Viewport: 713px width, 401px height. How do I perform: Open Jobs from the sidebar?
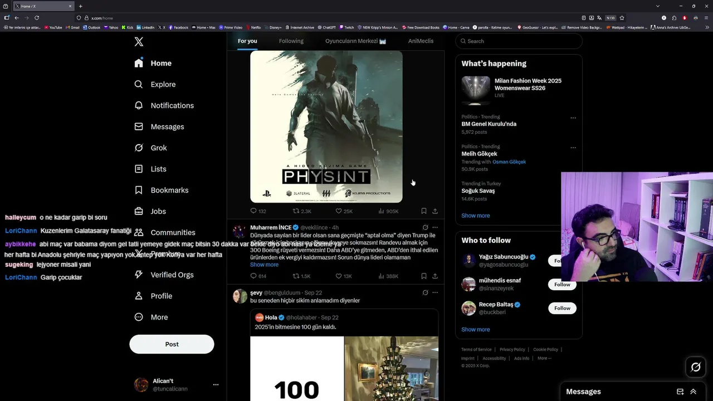click(x=150, y=211)
